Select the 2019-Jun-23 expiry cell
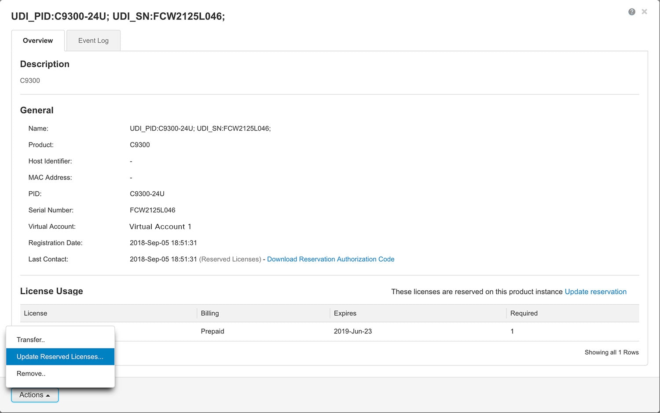Screen dimensions: 660x413 (x=353, y=331)
